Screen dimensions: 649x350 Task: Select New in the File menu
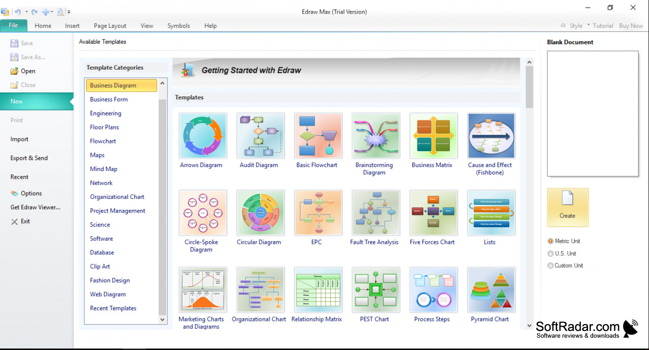(x=36, y=101)
